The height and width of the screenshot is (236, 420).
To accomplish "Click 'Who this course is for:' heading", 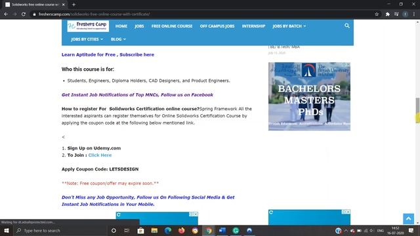I will tap(88, 69).
